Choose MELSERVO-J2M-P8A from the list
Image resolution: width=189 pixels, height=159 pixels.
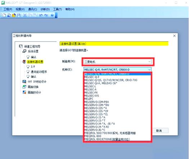click(117, 102)
